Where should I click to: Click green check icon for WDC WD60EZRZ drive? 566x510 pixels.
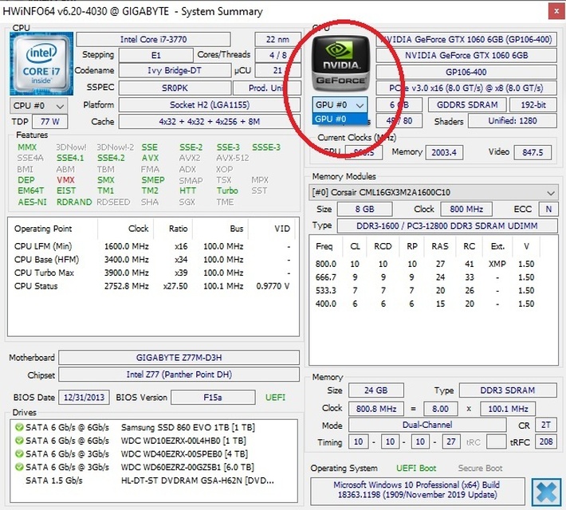[19, 467]
